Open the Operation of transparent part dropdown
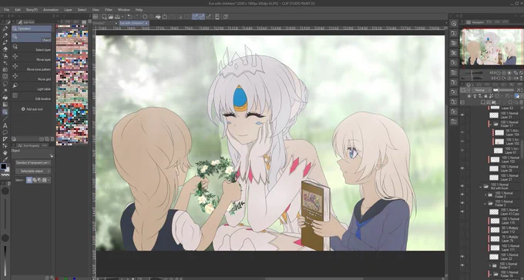This screenshot has width=524, height=280. point(33,162)
